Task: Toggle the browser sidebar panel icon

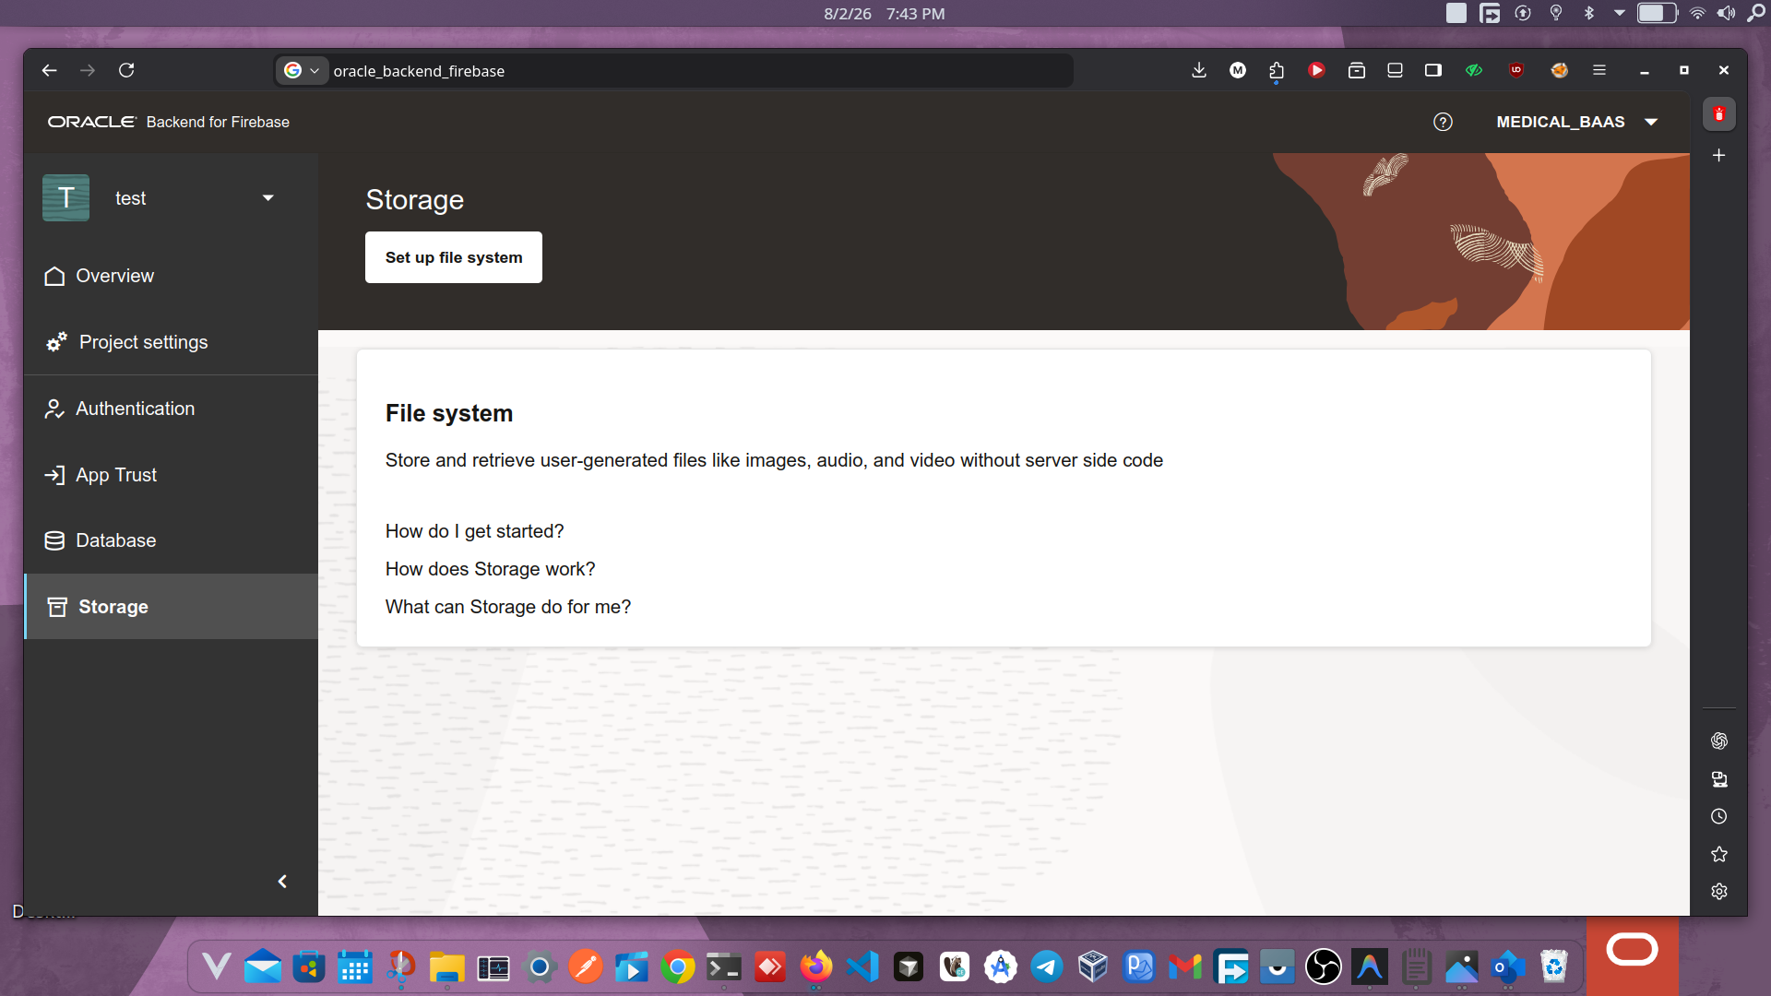Action: pos(1433,70)
